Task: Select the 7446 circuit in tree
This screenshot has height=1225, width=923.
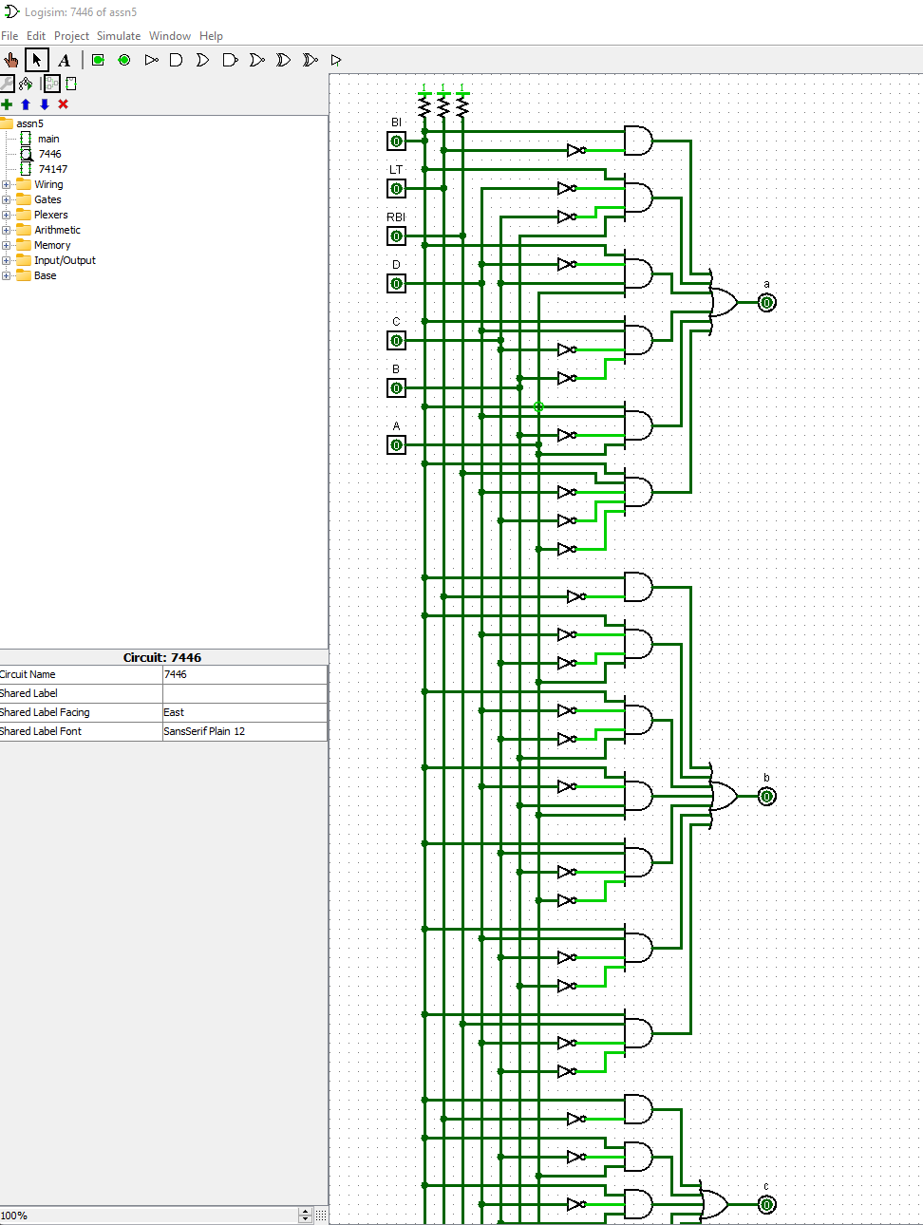Action: tap(49, 154)
